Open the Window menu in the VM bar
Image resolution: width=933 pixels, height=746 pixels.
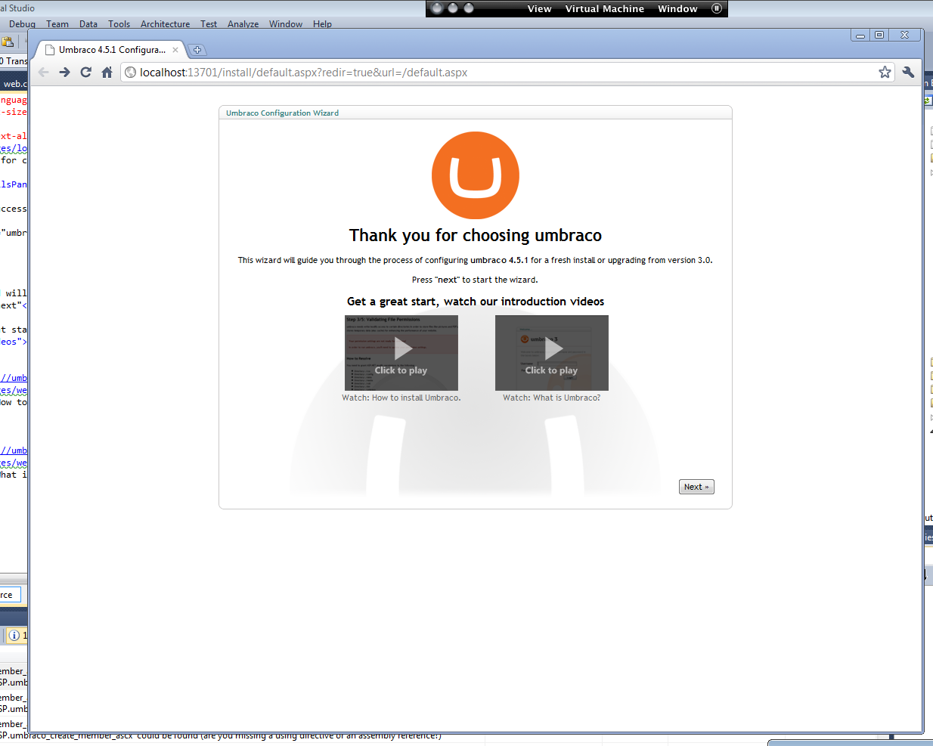(x=677, y=9)
